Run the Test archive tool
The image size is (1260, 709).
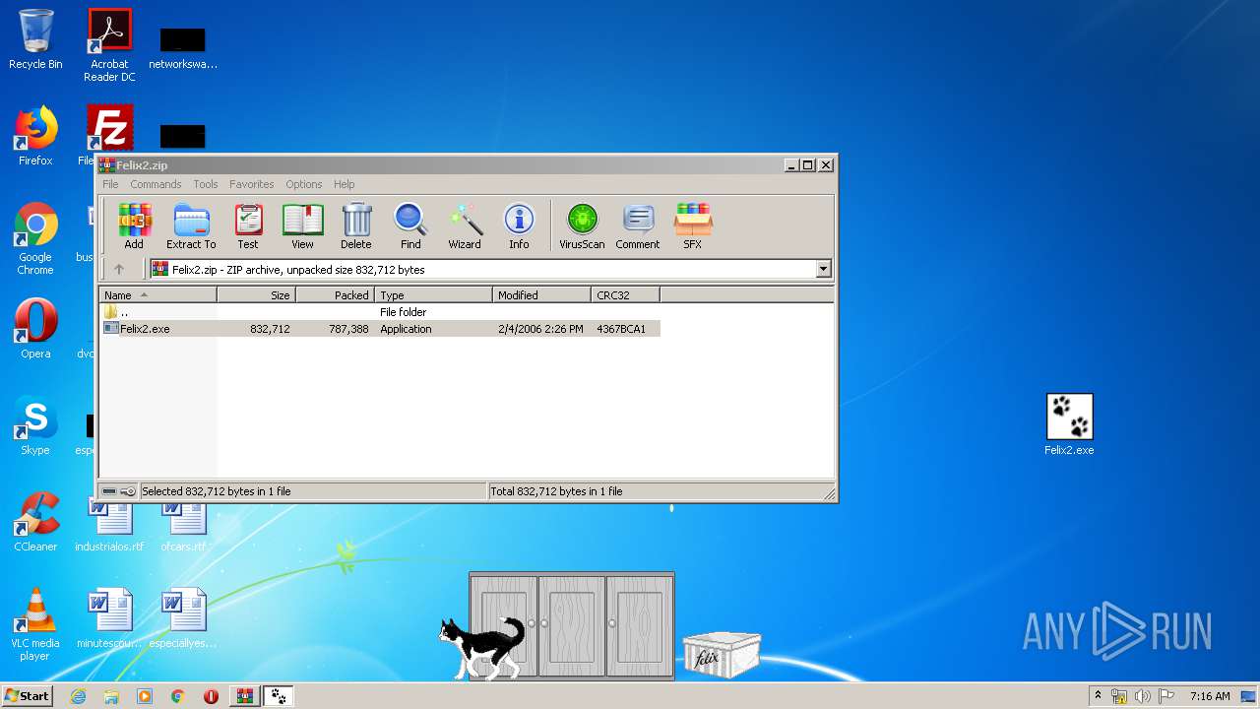point(248,226)
